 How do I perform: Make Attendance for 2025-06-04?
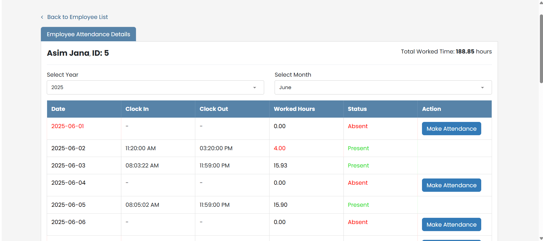[x=451, y=185]
